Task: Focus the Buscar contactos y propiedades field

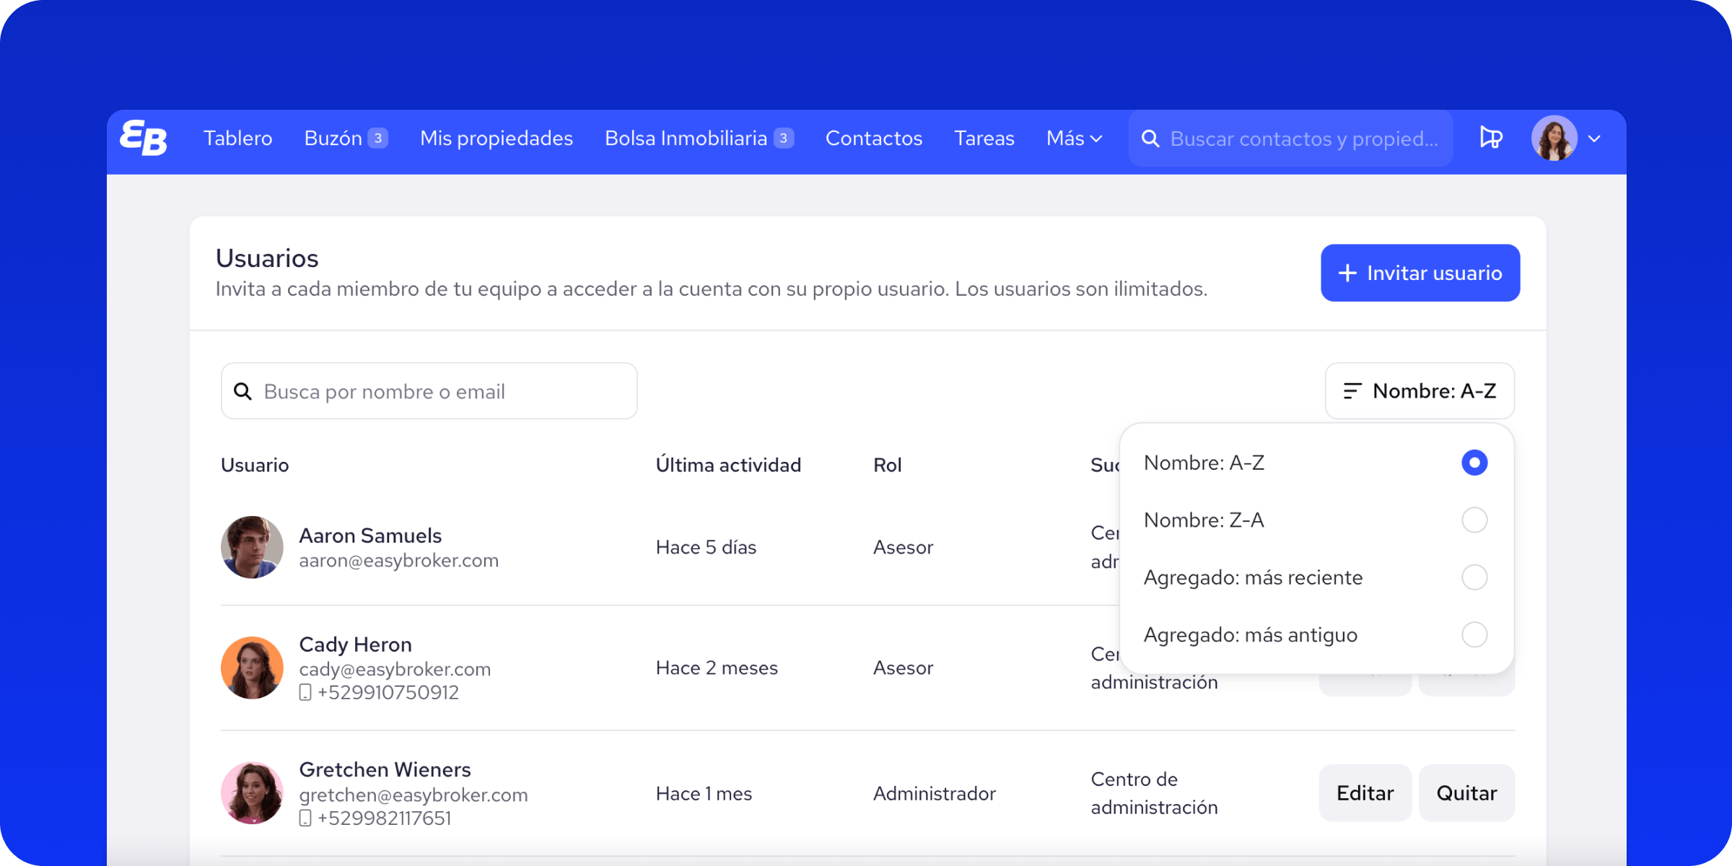Action: click(x=1290, y=139)
